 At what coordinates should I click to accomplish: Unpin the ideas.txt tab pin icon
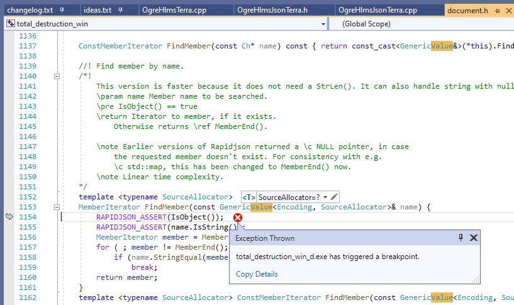point(120,10)
